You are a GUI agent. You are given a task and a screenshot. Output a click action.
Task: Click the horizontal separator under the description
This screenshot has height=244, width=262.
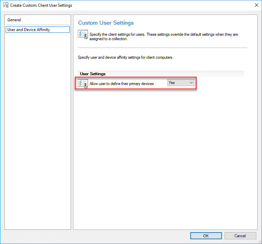[162, 48]
